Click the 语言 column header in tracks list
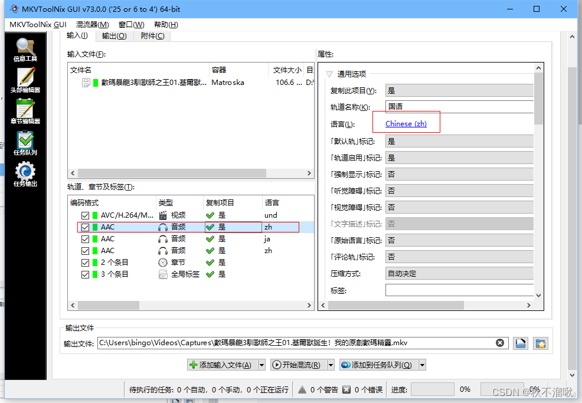Screen dimensions: 582x403 287,202
